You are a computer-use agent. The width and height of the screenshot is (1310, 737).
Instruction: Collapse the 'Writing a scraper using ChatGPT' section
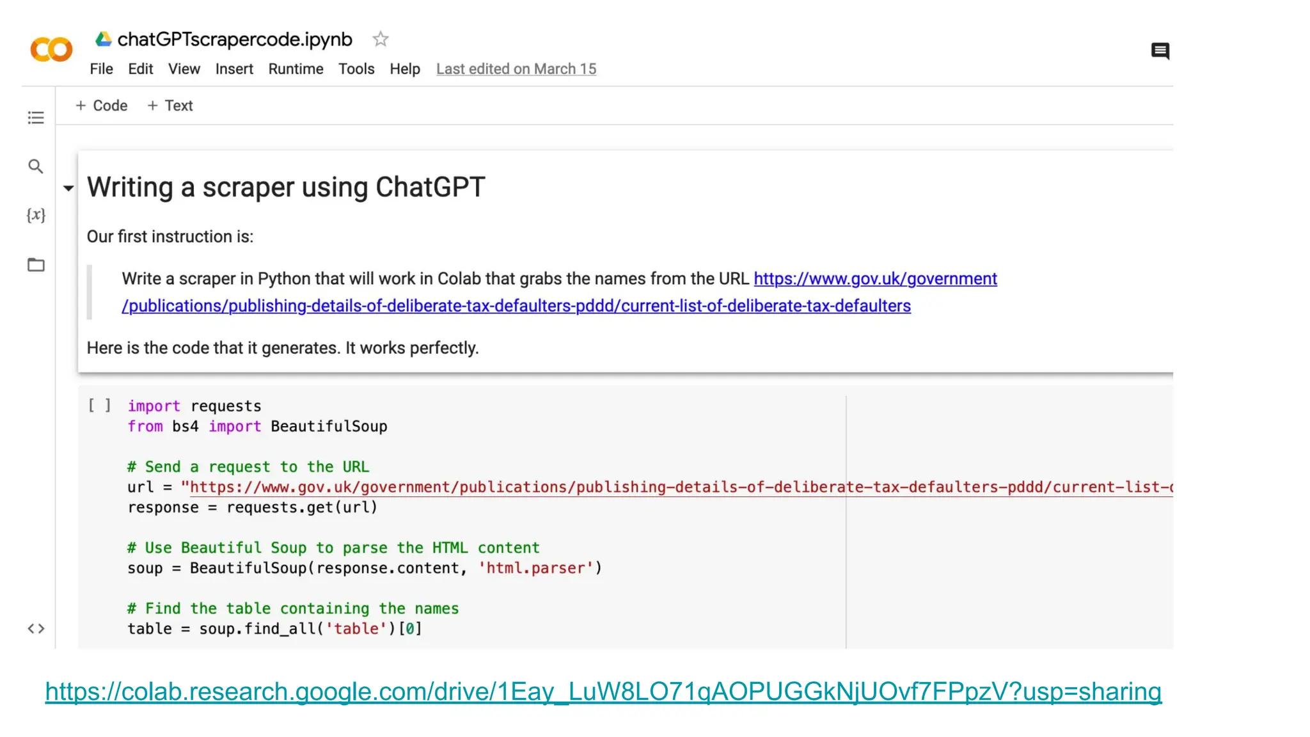(68, 188)
